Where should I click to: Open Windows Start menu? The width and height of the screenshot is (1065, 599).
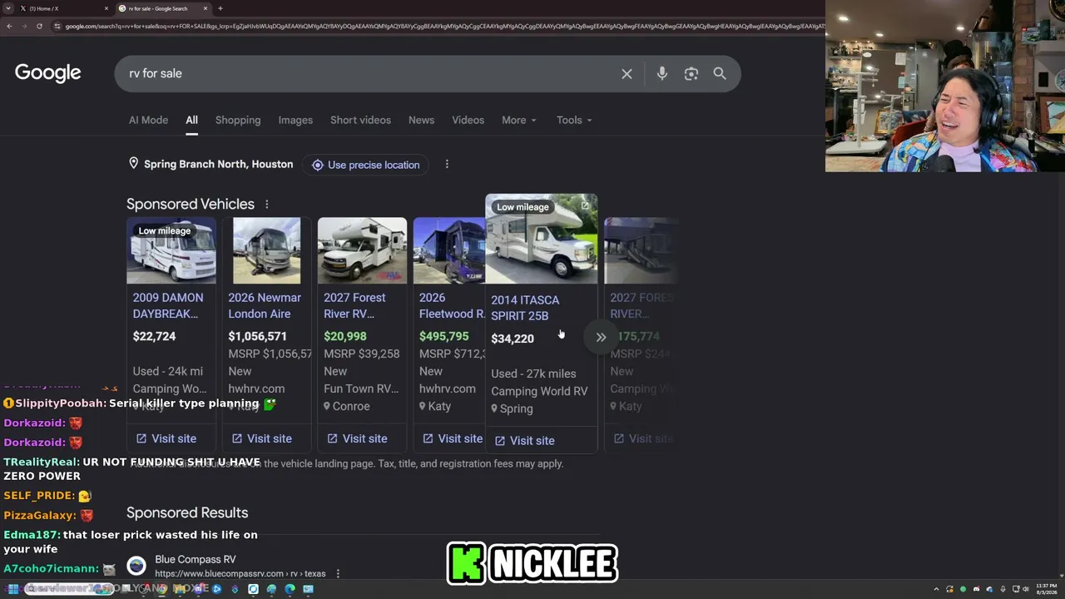[x=13, y=589]
